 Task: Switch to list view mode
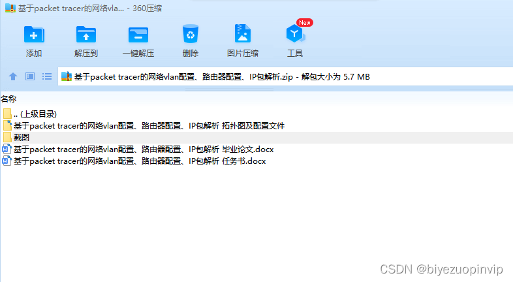point(47,76)
